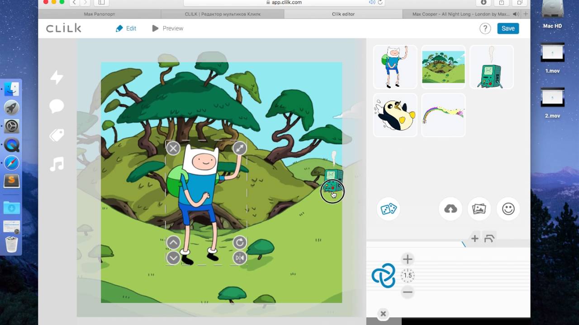This screenshot has width=579, height=325.
Task: Decrease frame duration with minus
Action: [x=408, y=292]
